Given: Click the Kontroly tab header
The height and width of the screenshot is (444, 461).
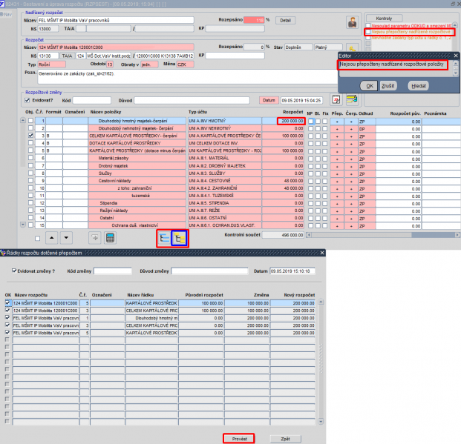Looking at the screenshot, I should coord(384,19).
